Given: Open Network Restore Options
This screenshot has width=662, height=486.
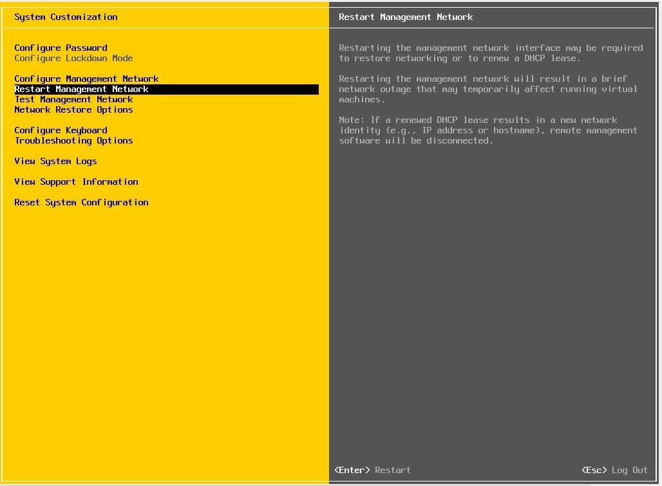Looking at the screenshot, I should (73, 109).
